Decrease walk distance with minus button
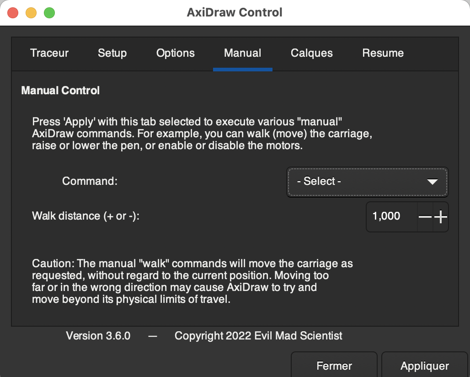Viewport: 470px width, 377px height. [425, 217]
